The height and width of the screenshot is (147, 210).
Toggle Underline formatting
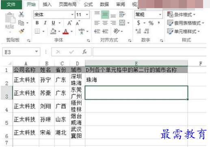(x=53, y=23)
